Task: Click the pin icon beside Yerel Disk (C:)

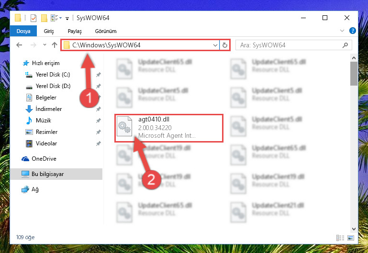Action: click(x=98, y=75)
